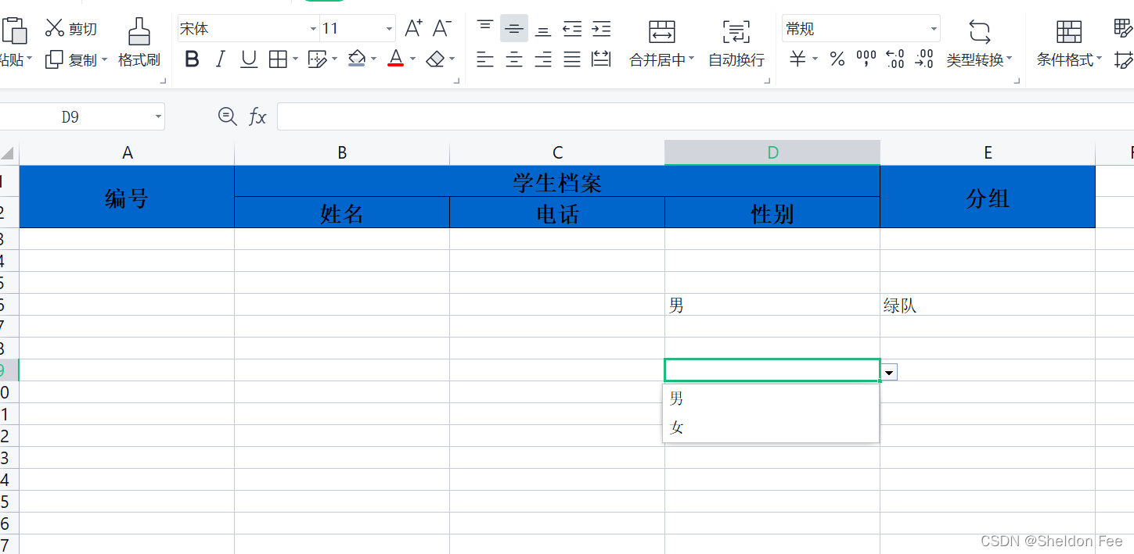Click the Merge and Center (合并居中) icon
Viewport: 1134px width, 554px height.
pyautogui.click(x=662, y=32)
